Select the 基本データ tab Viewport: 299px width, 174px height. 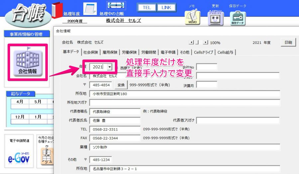point(71,52)
